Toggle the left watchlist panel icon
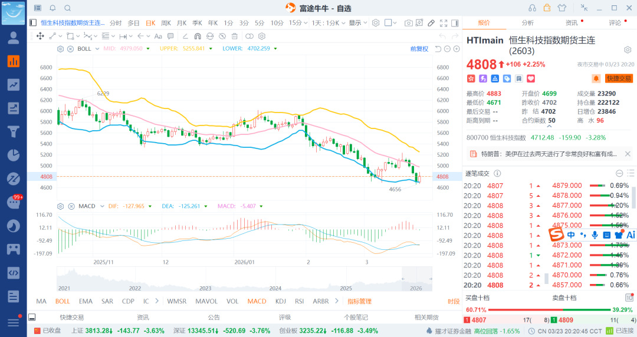637x337 pixels. [x=33, y=23]
